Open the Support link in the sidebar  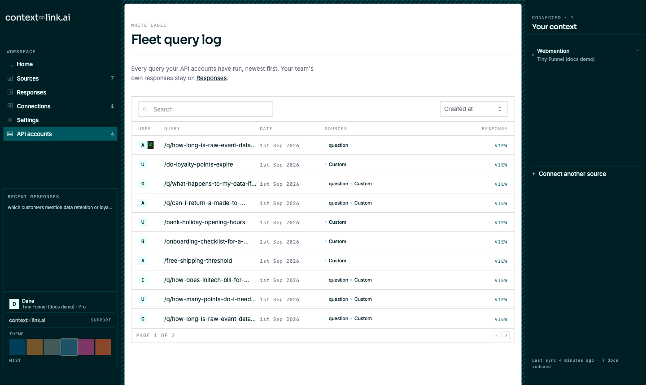point(101,320)
